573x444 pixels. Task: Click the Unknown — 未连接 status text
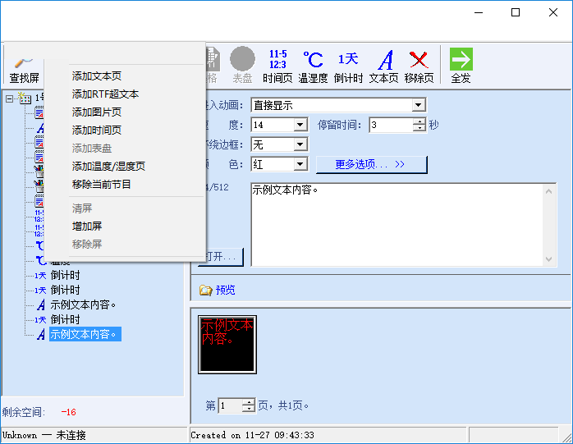[x=44, y=435]
